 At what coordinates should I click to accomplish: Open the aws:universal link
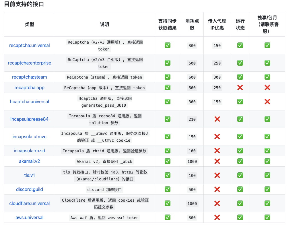(x=29, y=218)
